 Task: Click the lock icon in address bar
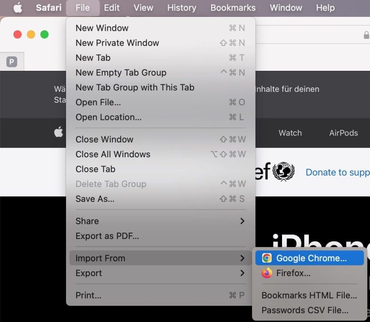pyautogui.click(x=366, y=35)
